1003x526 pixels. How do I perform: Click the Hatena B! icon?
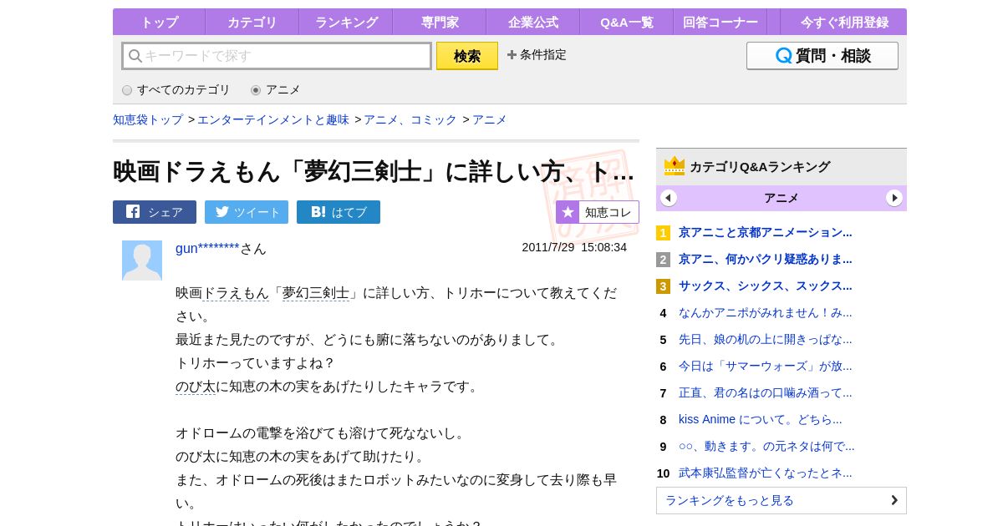point(318,212)
